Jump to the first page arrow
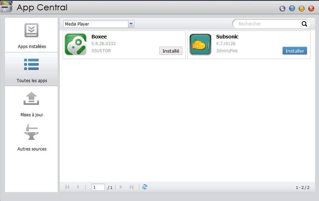 67,187
